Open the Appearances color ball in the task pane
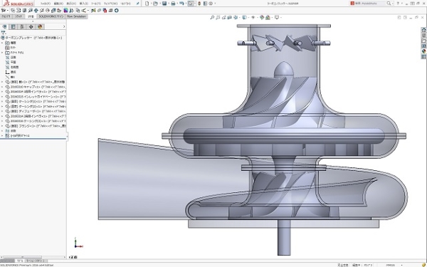The height and width of the screenshot is (267, 427). (423, 51)
